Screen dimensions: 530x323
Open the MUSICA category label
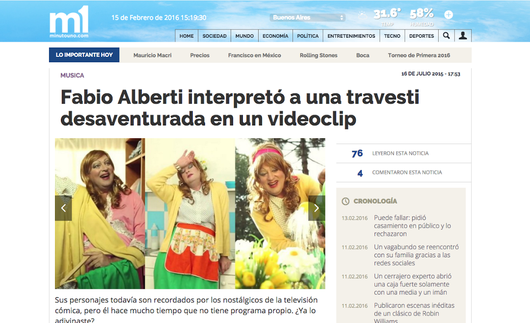[72, 75]
